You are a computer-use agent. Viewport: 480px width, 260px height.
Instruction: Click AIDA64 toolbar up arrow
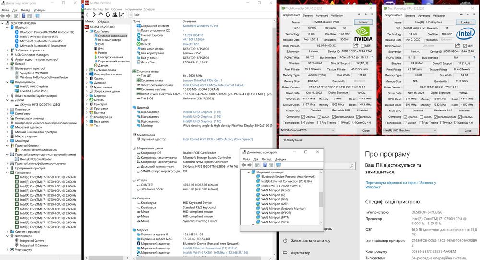(101, 15)
